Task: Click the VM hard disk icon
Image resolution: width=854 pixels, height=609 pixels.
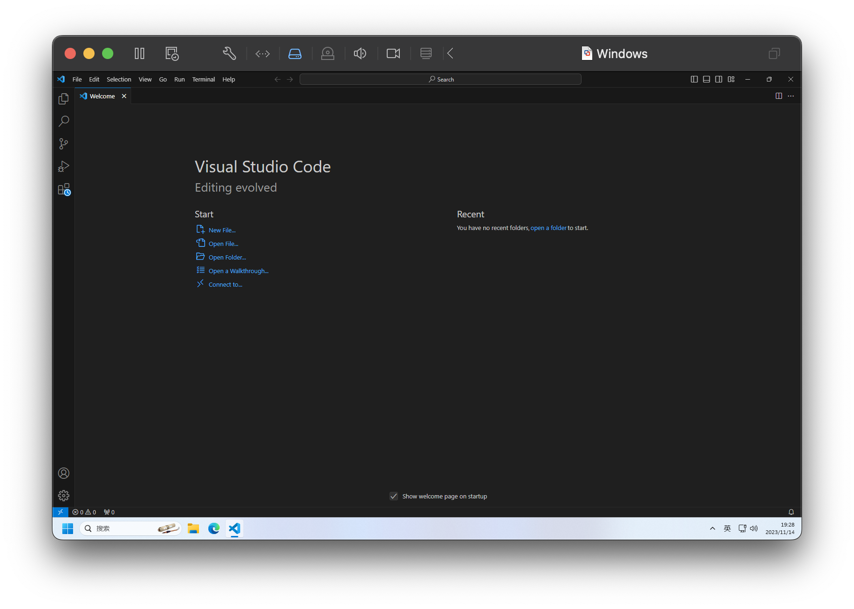Action: point(295,53)
